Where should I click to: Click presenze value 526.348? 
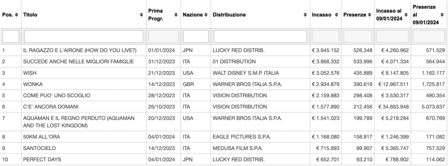[363, 51]
